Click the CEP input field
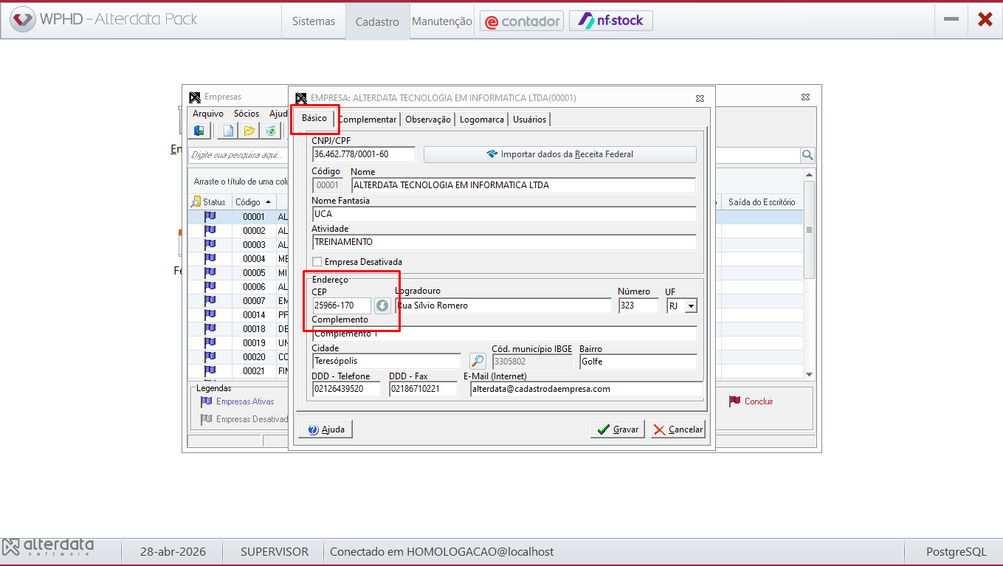Image resolution: width=1003 pixels, height=566 pixels. coord(342,306)
